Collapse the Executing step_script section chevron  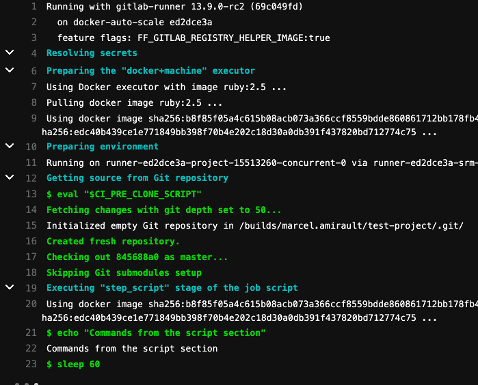10,287
